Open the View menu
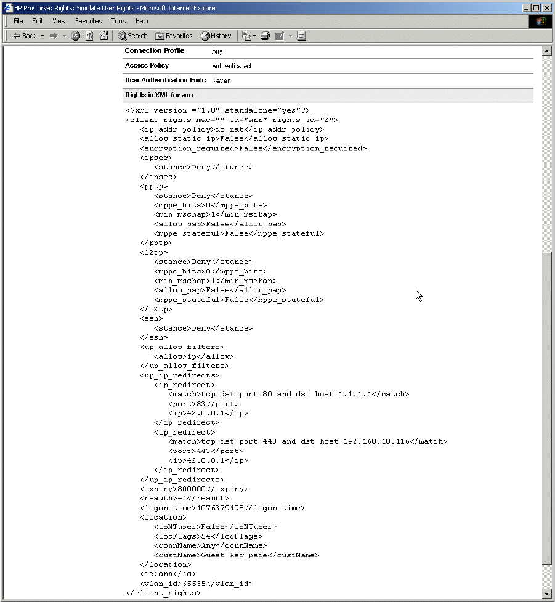 59,21
